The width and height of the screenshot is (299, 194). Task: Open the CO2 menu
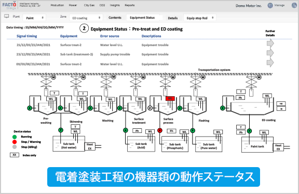tap(102, 5)
